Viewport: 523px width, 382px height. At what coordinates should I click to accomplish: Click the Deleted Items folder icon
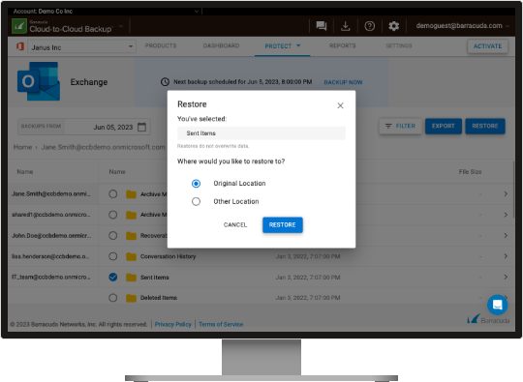(x=131, y=298)
